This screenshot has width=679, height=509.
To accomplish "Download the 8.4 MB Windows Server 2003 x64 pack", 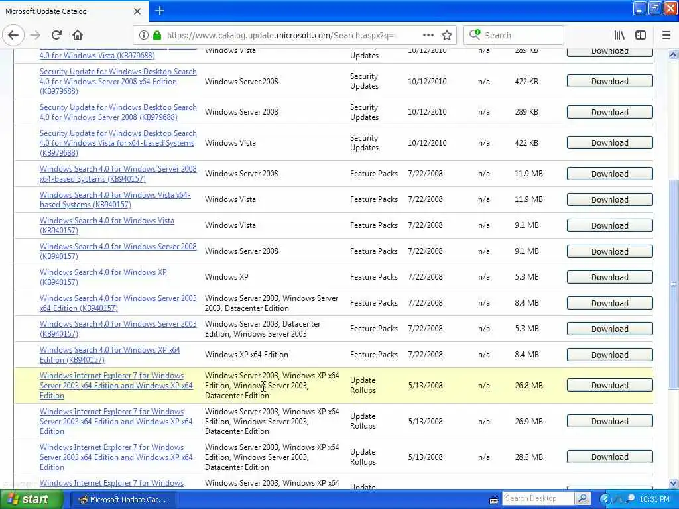I will tap(610, 303).
